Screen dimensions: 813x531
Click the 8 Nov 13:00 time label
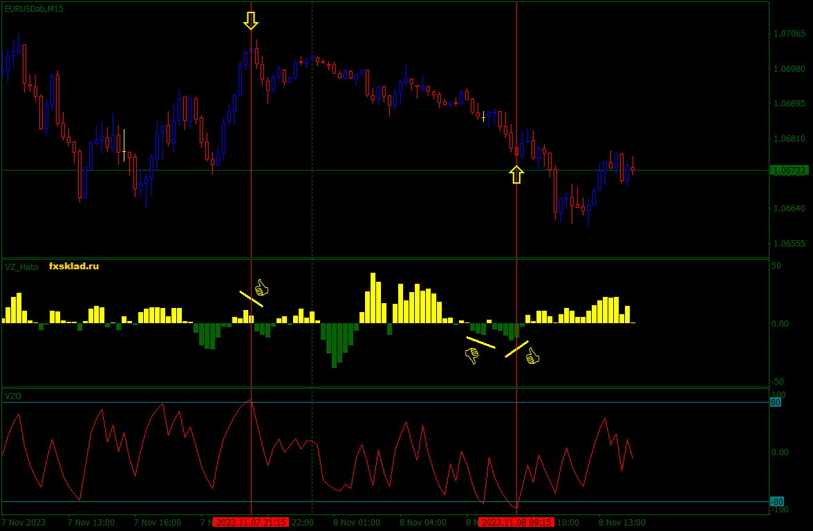click(x=622, y=522)
